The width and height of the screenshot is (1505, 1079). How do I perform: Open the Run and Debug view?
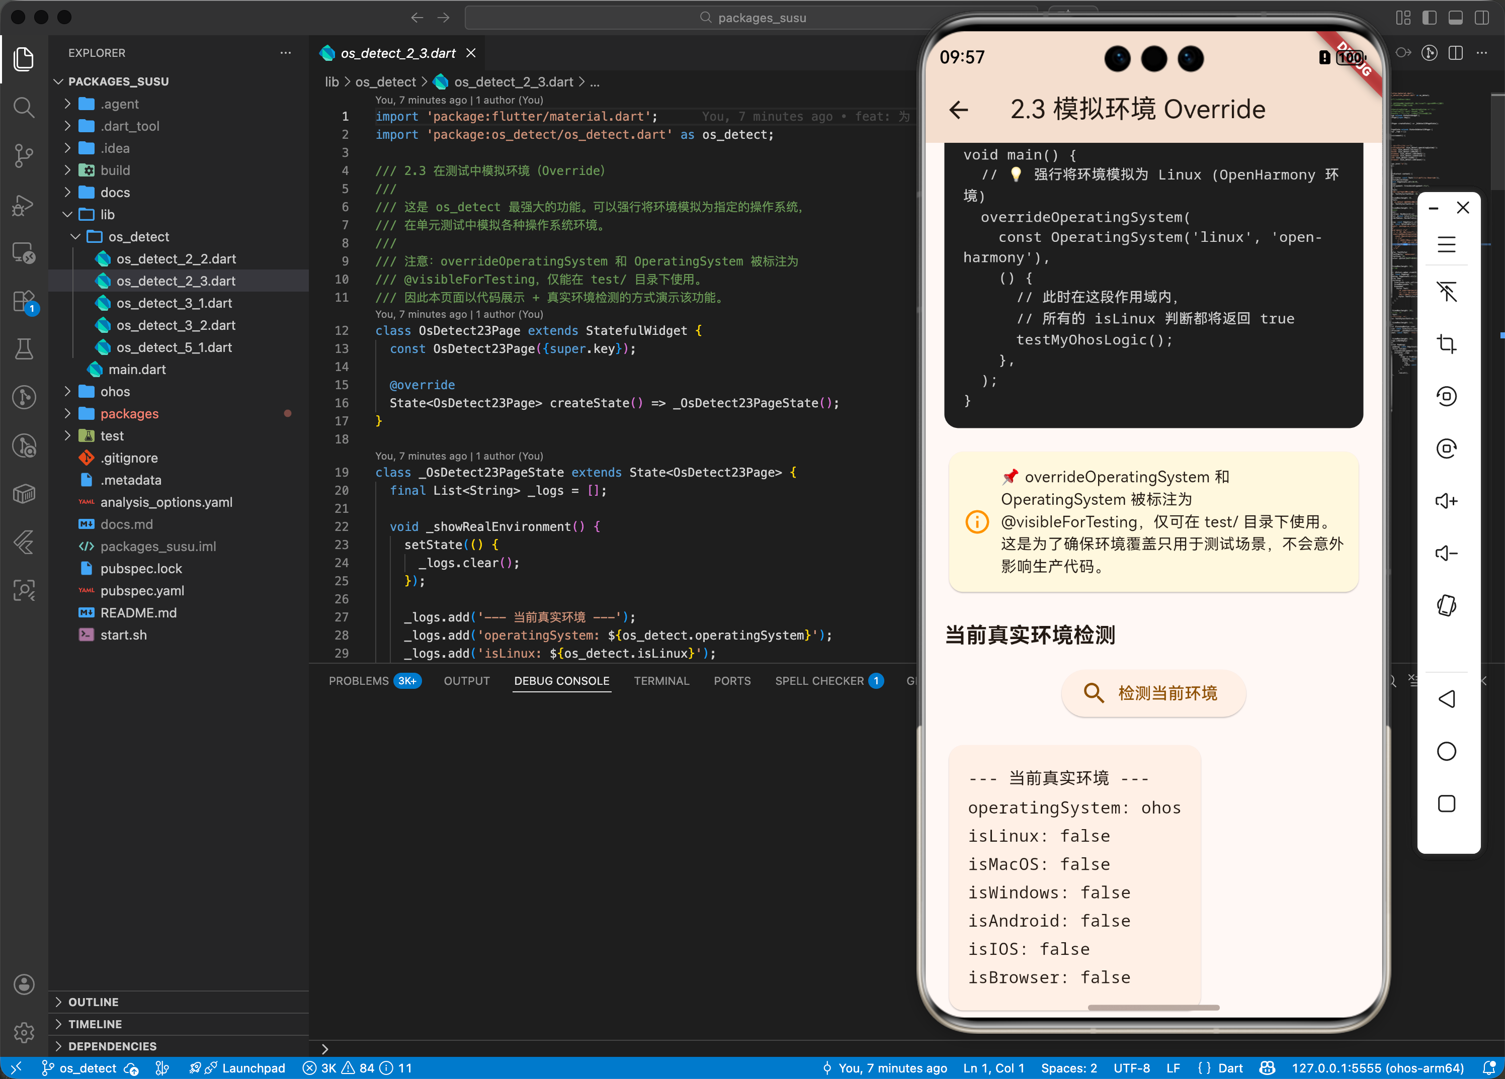point(24,205)
